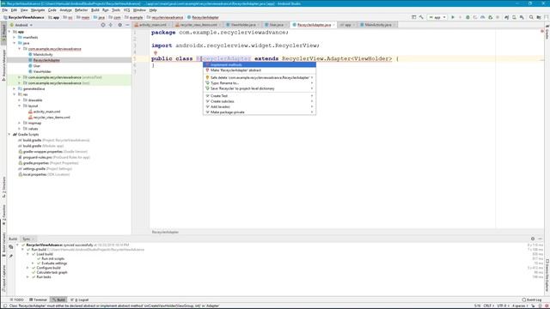Screen dimensions: 550x309
Task: Open the VCS menu
Action: [x=126, y=10]
